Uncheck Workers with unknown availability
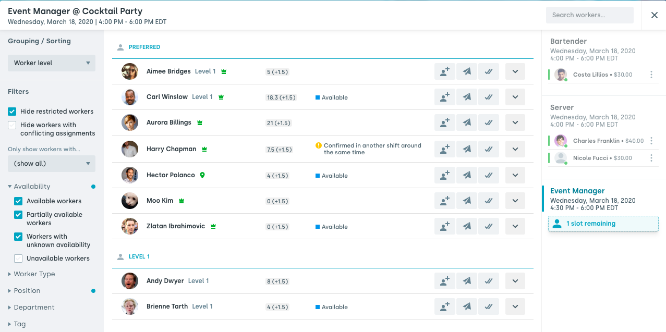 click(18, 236)
